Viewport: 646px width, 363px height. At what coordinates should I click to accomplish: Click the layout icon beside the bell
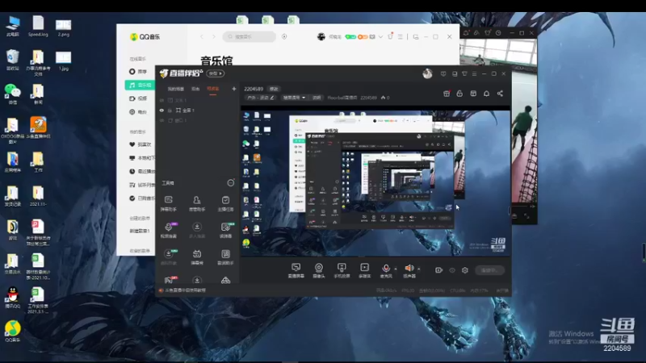[473, 94]
